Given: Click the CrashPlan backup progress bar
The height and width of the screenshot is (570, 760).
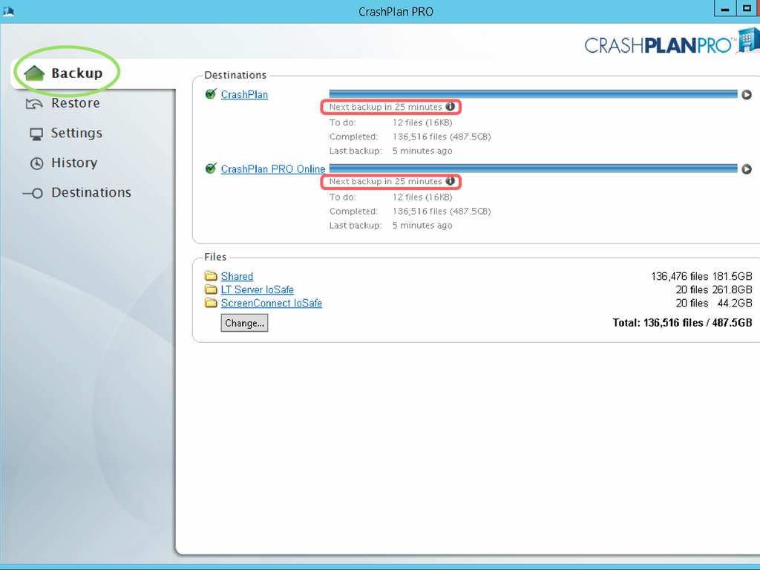Looking at the screenshot, I should coord(533,94).
